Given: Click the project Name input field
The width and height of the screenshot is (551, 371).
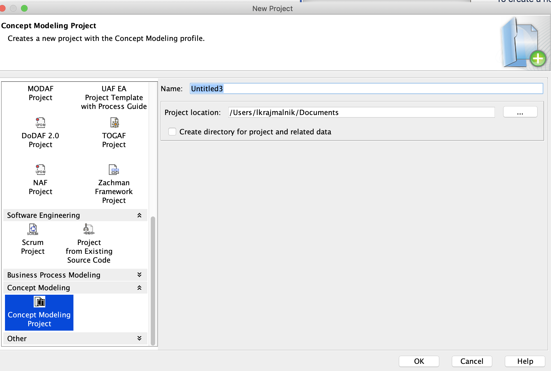Looking at the screenshot, I should (366, 88).
